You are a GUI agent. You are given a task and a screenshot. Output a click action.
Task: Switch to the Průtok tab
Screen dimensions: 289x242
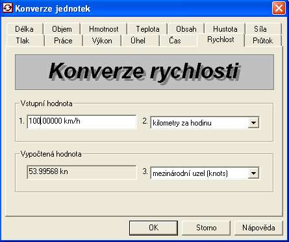[262, 41]
